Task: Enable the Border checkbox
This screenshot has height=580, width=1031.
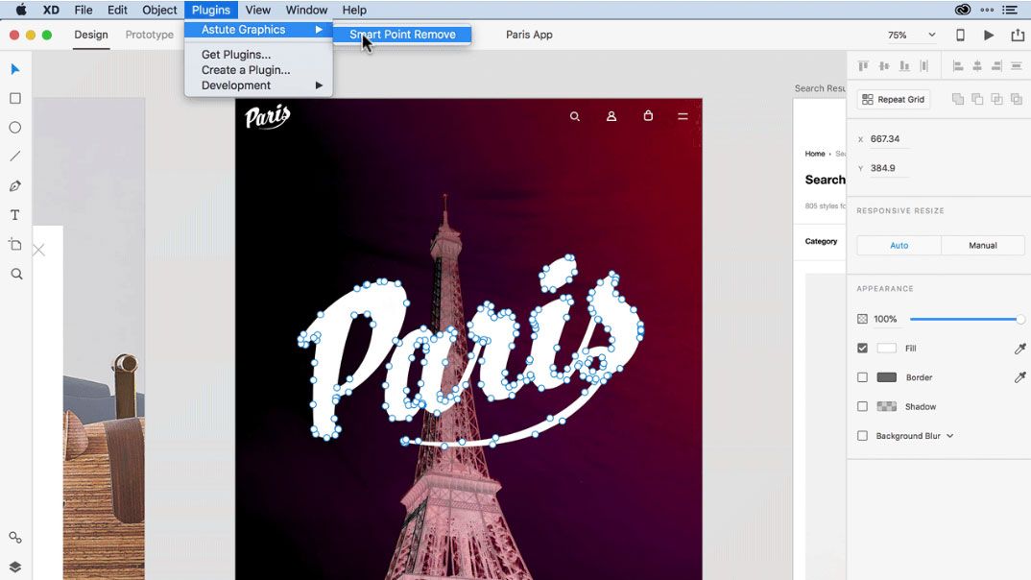Action: (862, 377)
